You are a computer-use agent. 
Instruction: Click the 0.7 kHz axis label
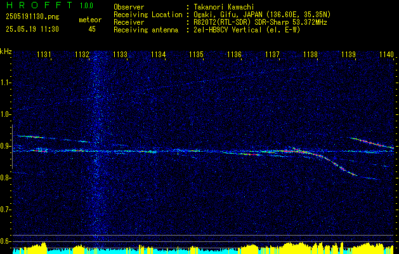(x=5, y=210)
